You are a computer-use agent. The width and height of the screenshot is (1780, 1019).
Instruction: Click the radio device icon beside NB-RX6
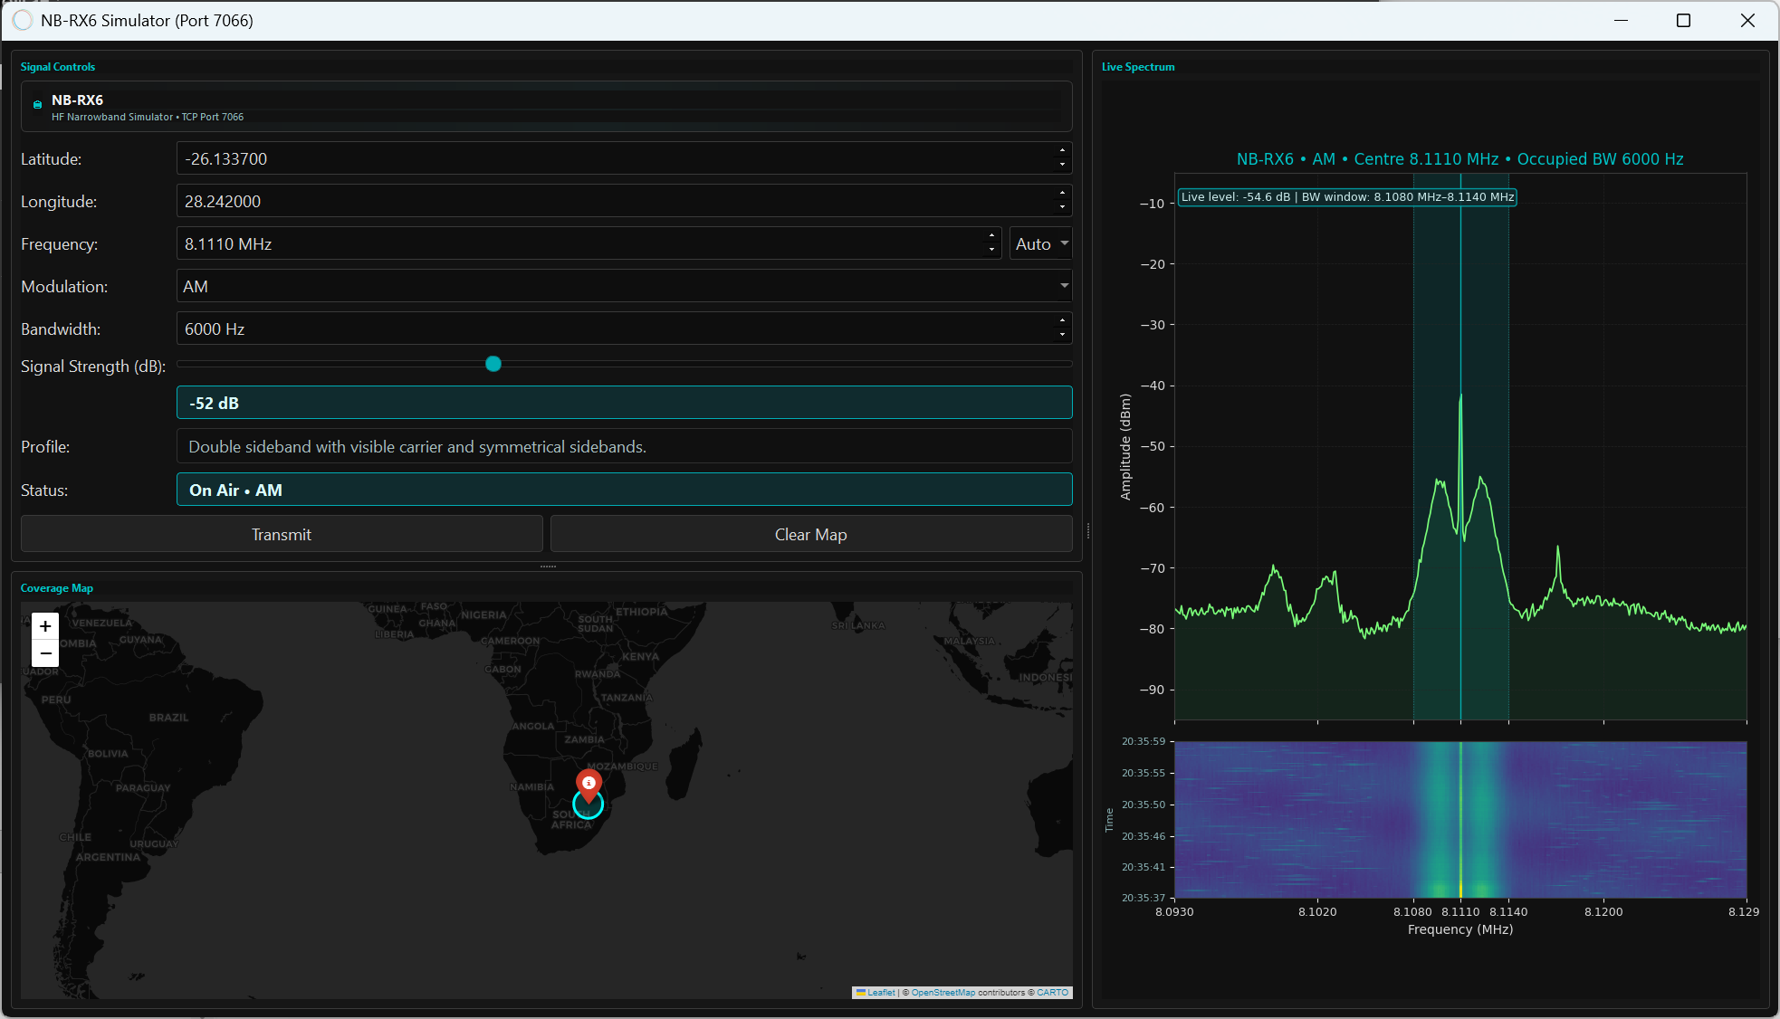click(x=36, y=105)
